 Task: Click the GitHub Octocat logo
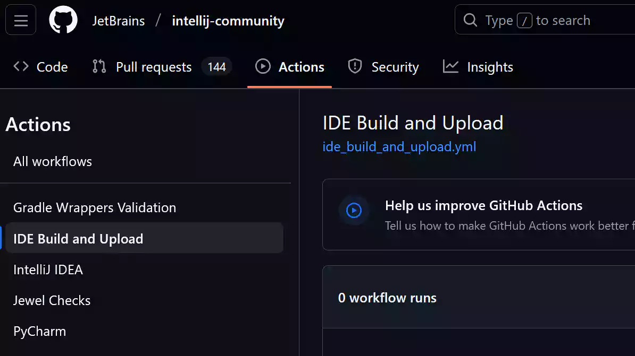point(63,21)
